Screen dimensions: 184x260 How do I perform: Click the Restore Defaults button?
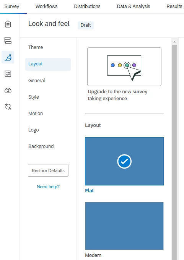[48, 171]
